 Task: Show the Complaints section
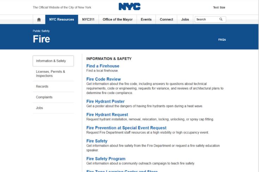point(44,97)
